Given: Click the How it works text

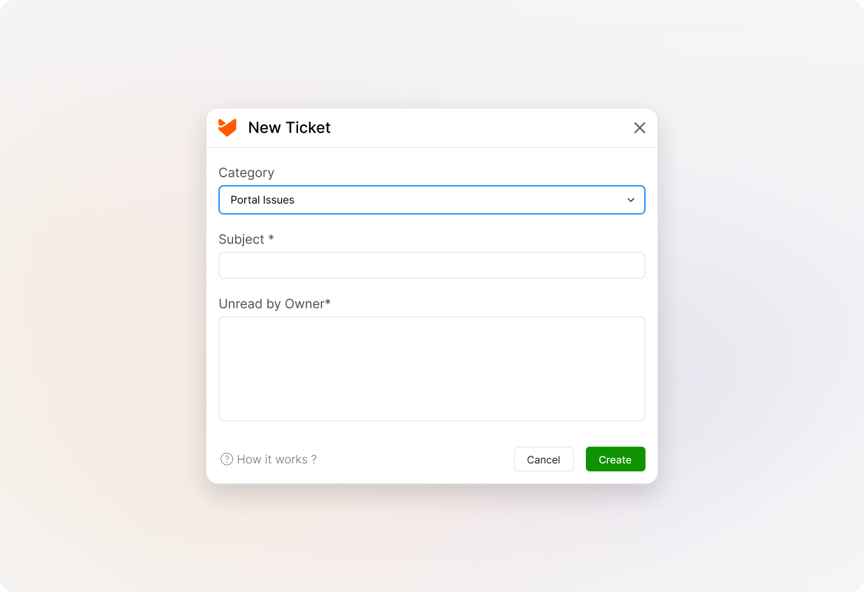Looking at the screenshot, I should pyautogui.click(x=275, y=459).
